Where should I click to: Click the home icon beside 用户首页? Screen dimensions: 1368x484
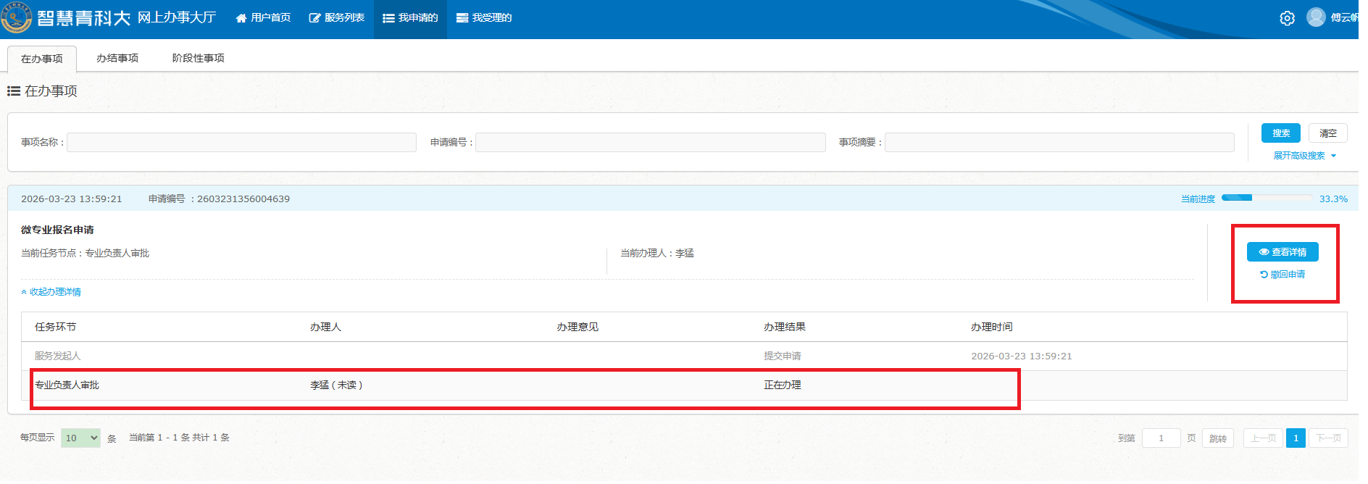pyautogui.click(x=241, y=18)
